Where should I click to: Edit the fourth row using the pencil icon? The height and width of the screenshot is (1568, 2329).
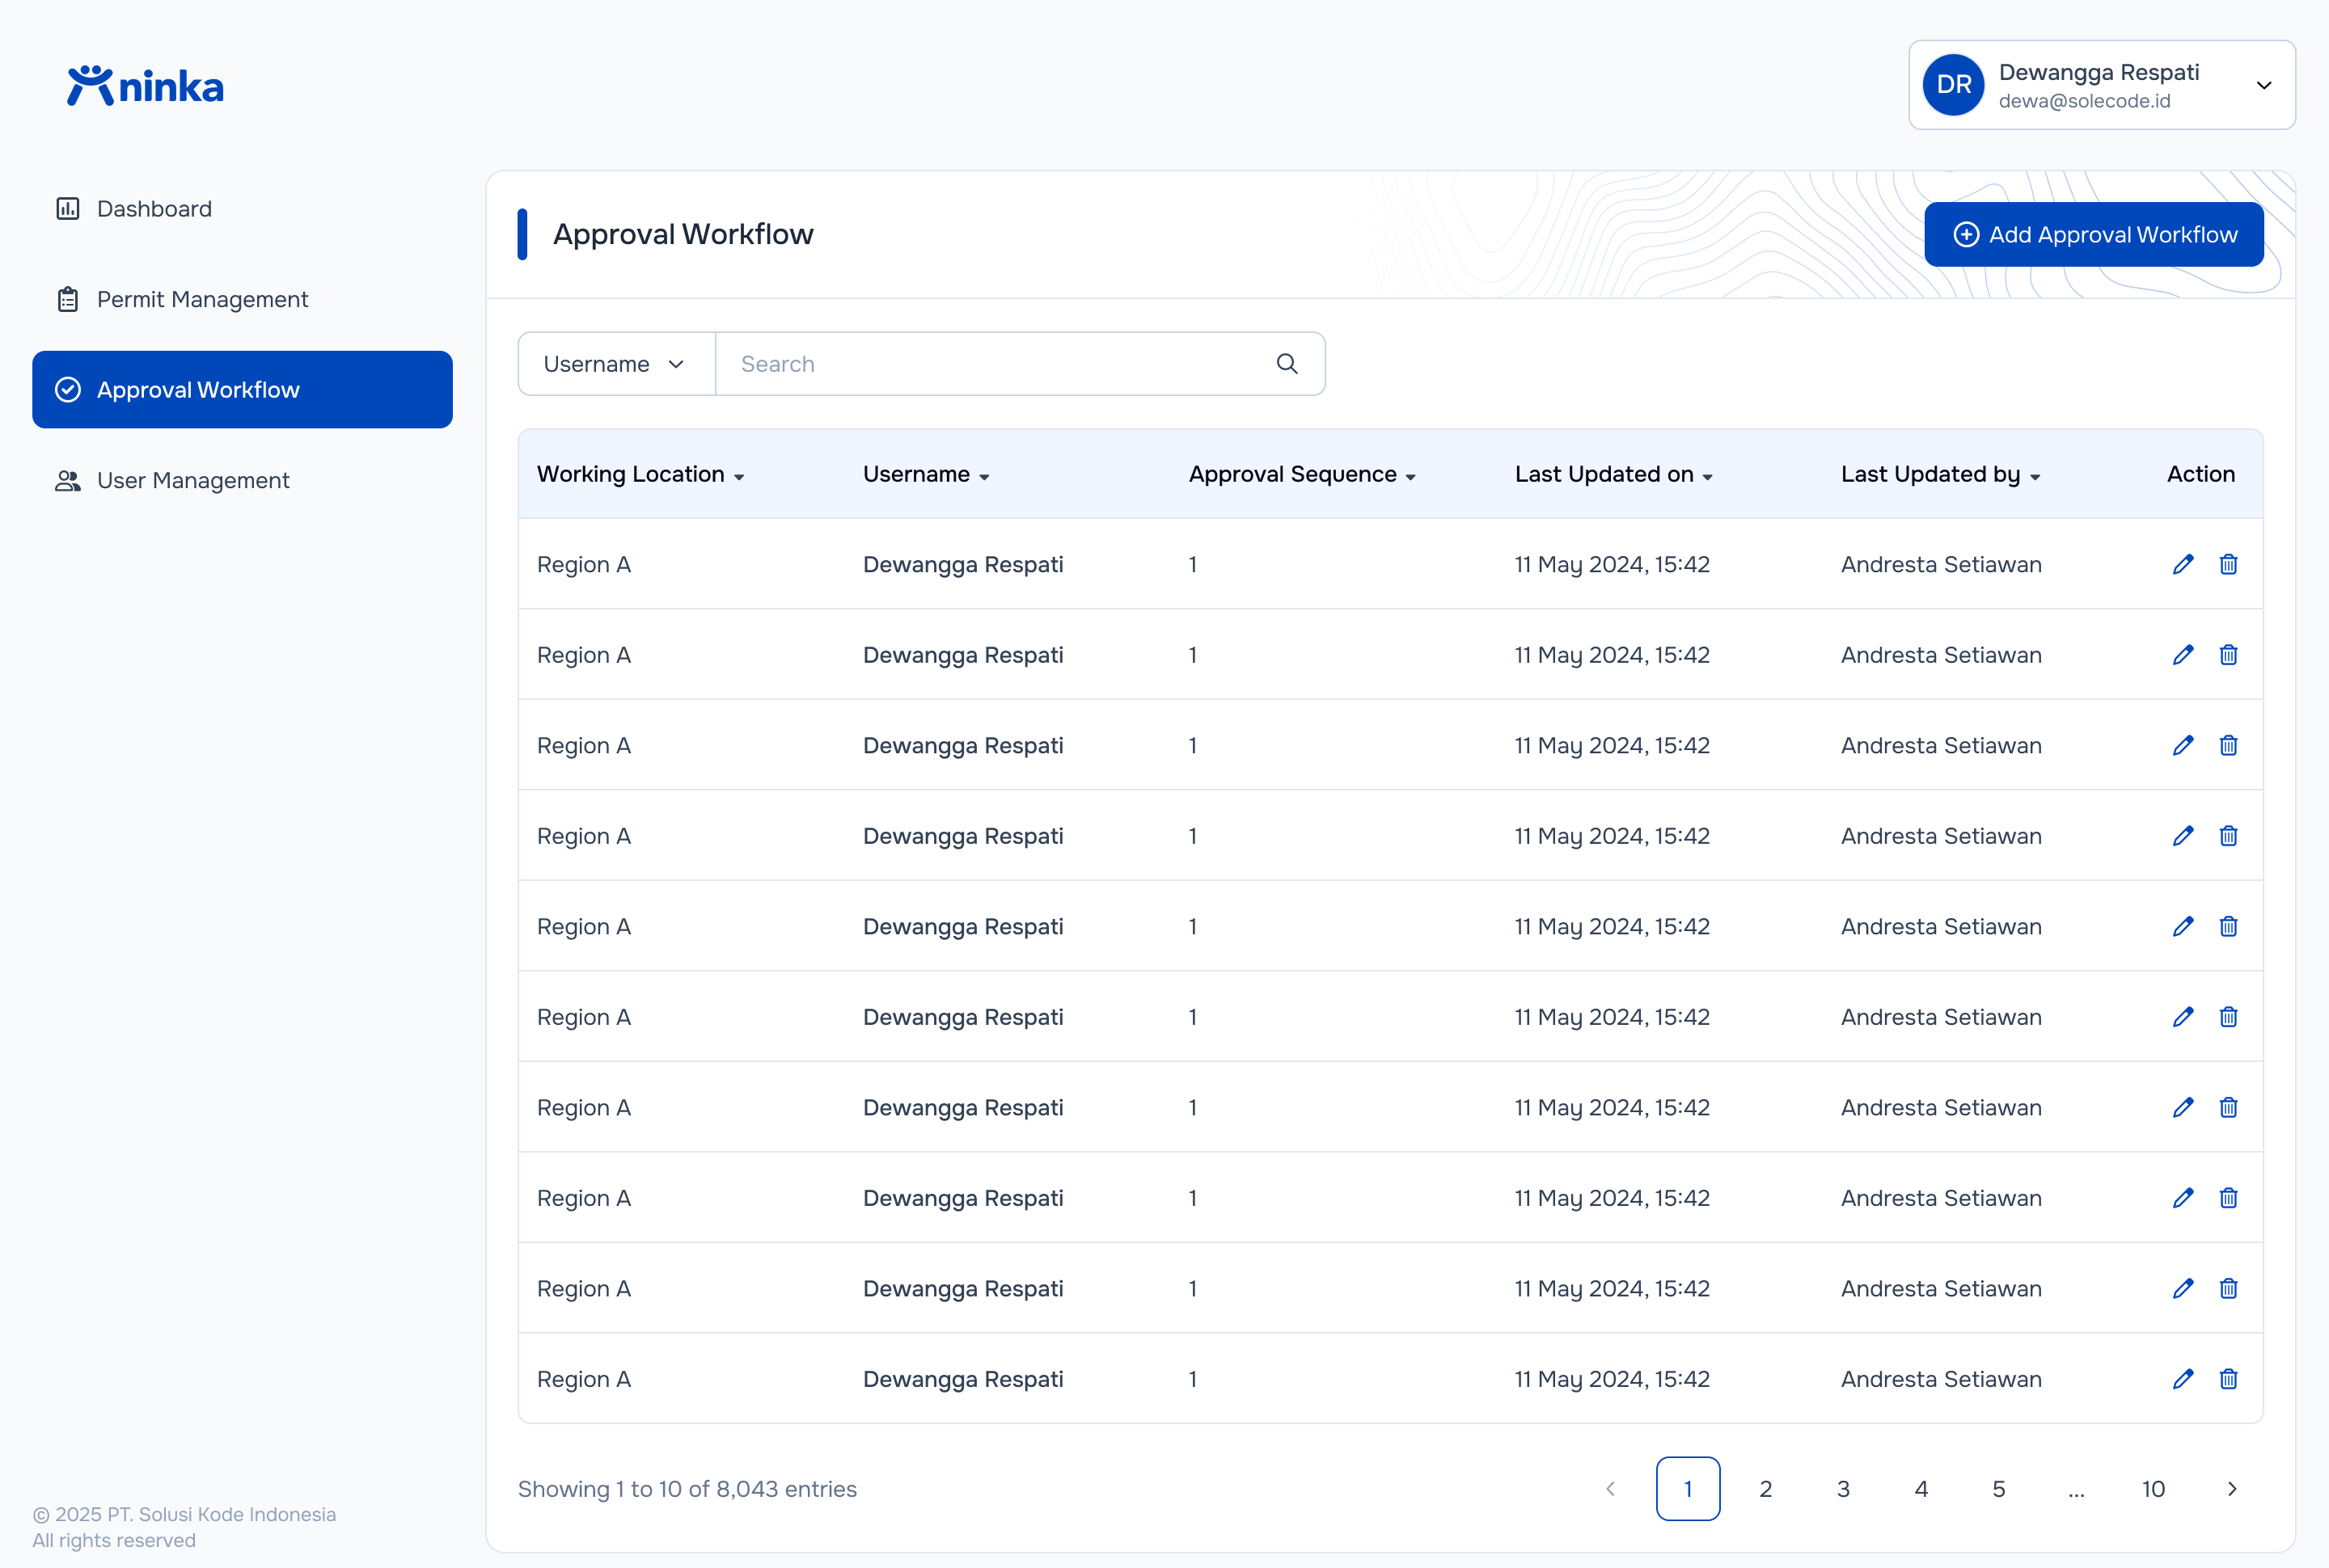tap(2183, 836)
